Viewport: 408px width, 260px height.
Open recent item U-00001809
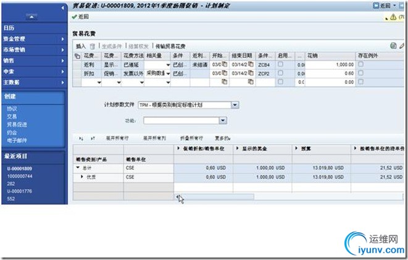coord(20,169)
